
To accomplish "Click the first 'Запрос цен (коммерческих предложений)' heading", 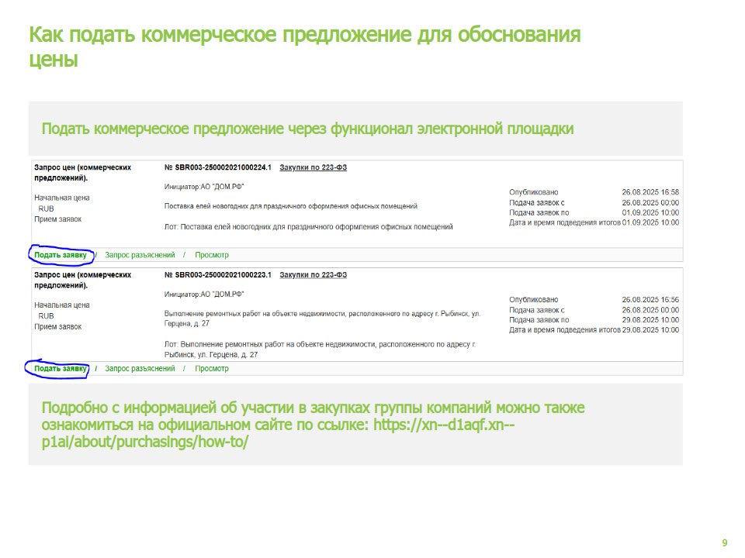I will pyautogui.click(x=82, y=172).
